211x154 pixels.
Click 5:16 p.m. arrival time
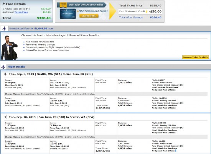click(56, 125)
